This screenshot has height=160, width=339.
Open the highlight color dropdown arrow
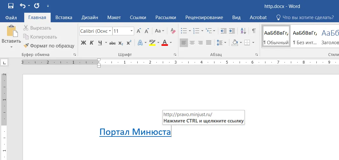(158, 43)
